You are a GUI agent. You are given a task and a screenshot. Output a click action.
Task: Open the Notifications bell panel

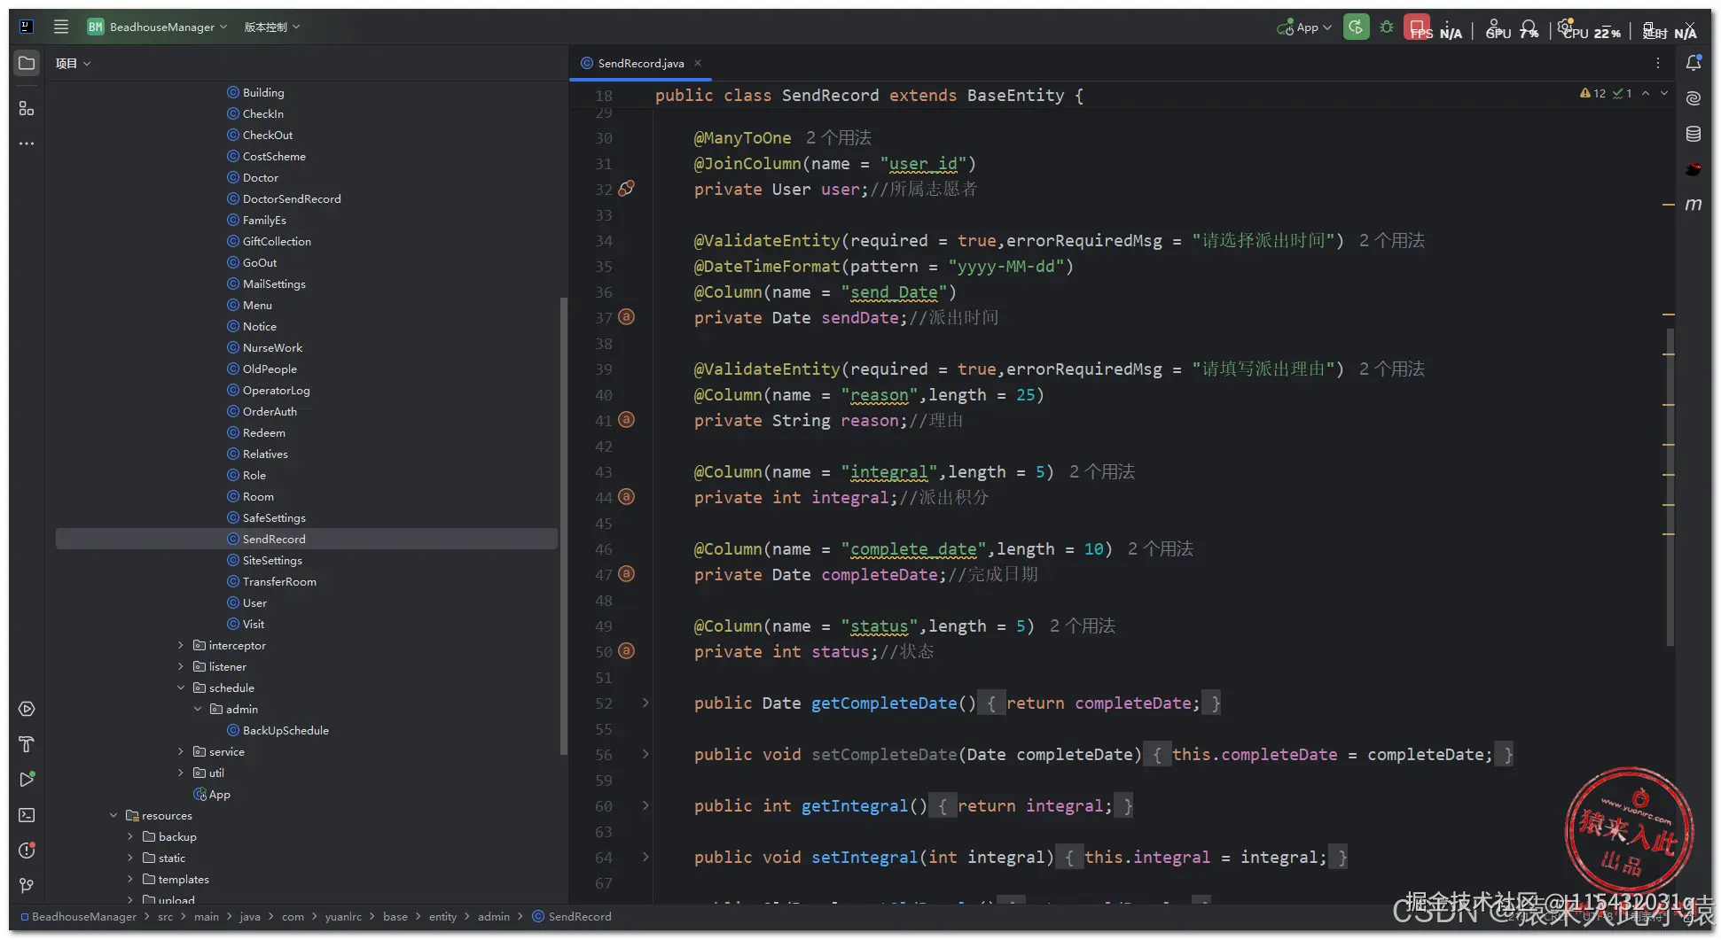(1694, 63)
